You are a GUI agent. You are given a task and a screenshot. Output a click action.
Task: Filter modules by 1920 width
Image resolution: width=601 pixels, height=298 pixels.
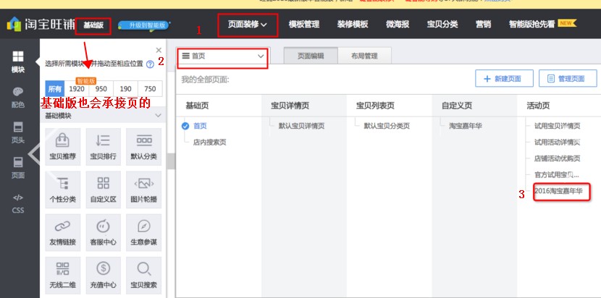click(x=77, y=89)
